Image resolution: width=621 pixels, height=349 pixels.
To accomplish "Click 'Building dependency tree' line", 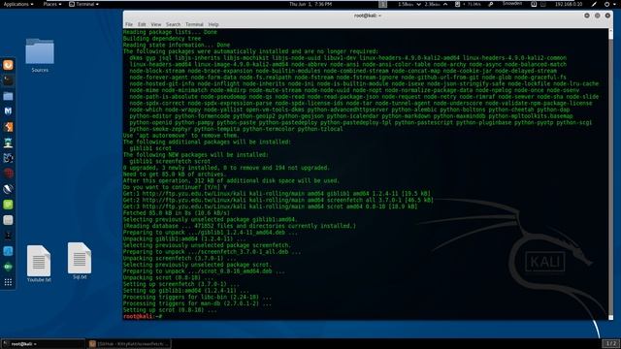I will [x=162, y=39].
